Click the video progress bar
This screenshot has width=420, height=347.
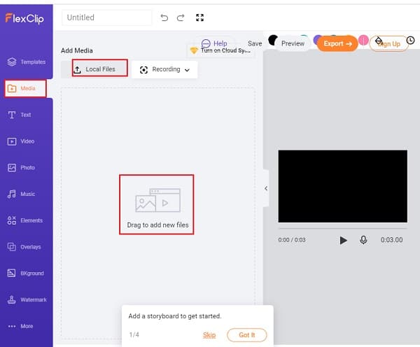(x=342, y=228)
